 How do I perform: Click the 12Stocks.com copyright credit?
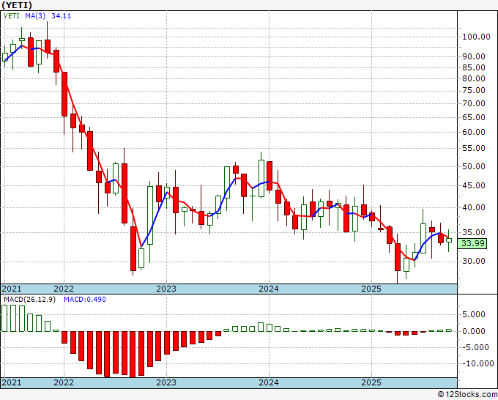pyautogui.click(x=467, y=394)
